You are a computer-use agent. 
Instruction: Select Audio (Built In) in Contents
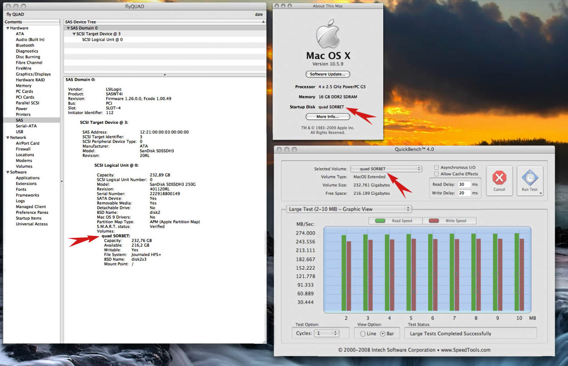[30, 39]
